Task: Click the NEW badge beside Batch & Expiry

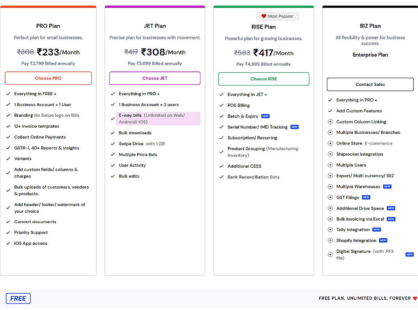Action: point(266,116)
